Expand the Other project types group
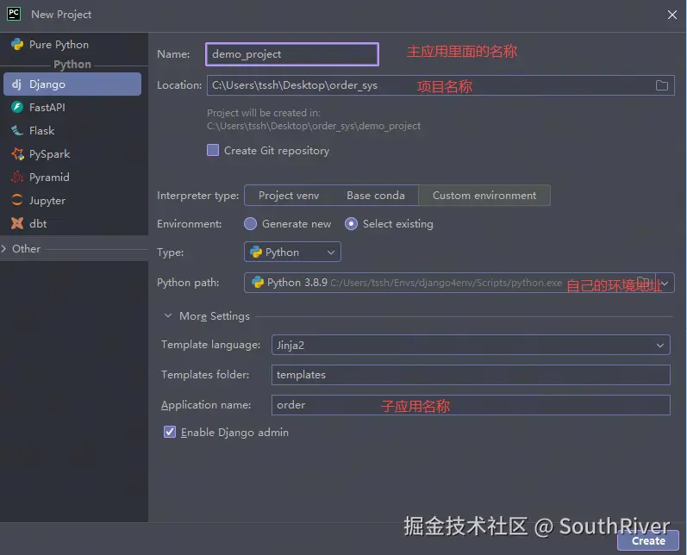 [4, 249]
